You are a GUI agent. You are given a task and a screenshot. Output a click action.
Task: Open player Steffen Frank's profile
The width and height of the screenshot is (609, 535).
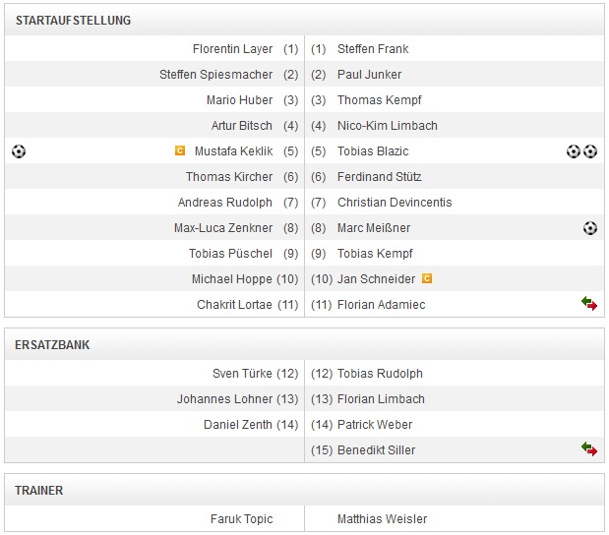click(372, 49)
